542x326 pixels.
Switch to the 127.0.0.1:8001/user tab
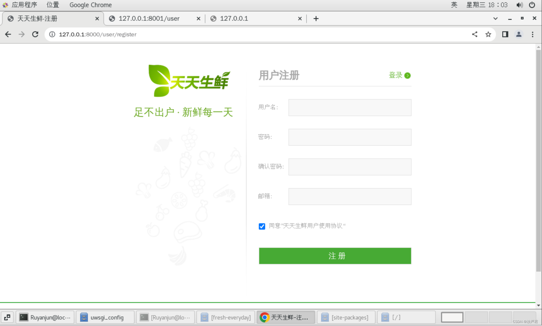(x=149, y=18)
